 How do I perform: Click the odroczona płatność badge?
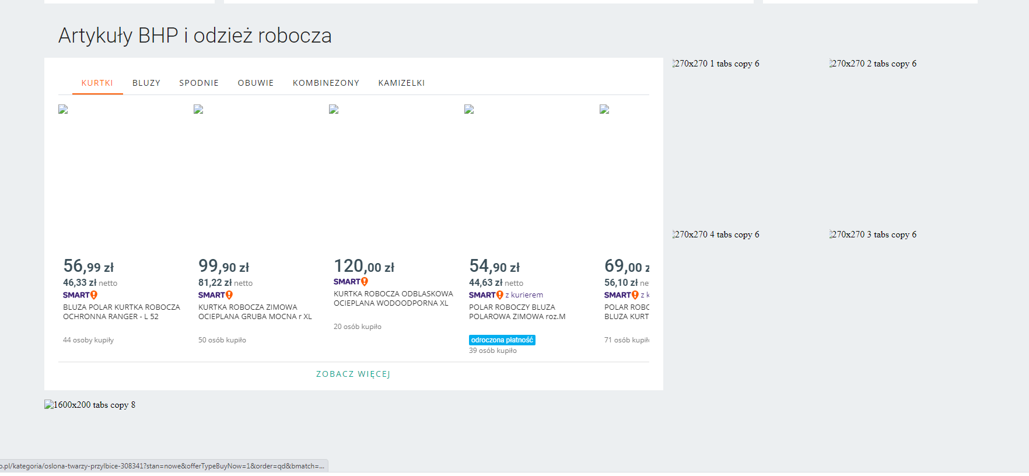(502, 340)
